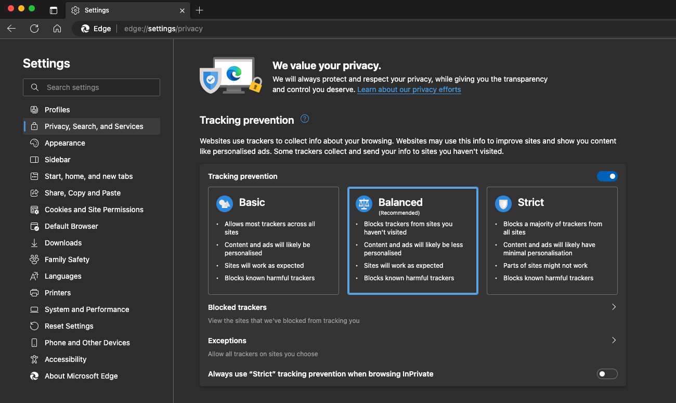Select the Settings browser tab
The height and width of the screenshot is (403, 676).
(x=128, y=10)
